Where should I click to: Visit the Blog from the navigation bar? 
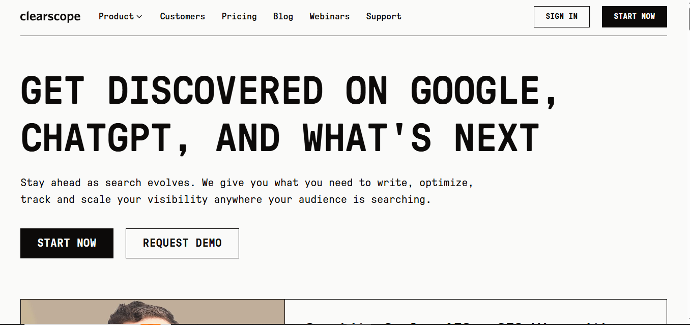click(283, 16)
